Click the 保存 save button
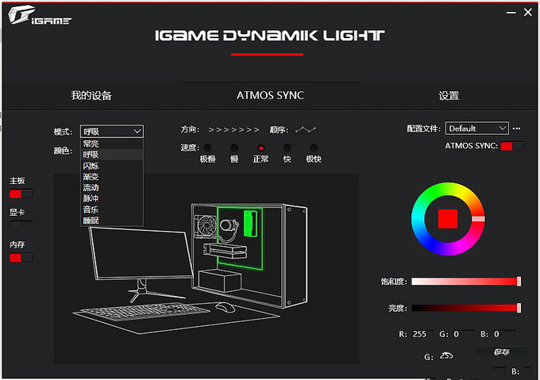This screenshot has width=540, height=380. point(501,351)
